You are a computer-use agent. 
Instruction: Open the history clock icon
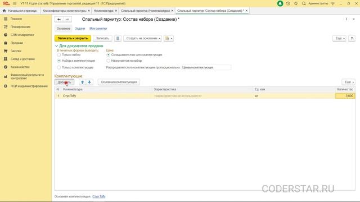288,3
